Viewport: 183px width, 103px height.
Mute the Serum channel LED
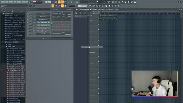[28, 14]
